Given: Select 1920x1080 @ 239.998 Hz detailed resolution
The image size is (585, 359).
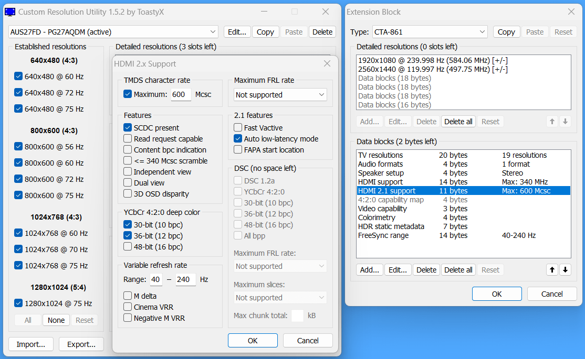Looking at the screenshot, I should pyautogui.click(x=463, y=60).
